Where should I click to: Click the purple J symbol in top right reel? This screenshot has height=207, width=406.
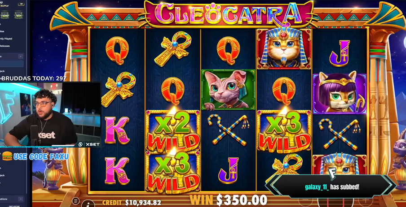pos(340,53)
